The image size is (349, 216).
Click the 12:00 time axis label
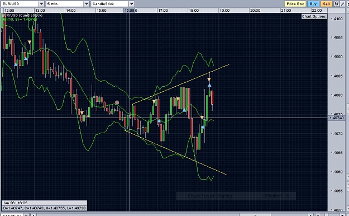[9, 11]
